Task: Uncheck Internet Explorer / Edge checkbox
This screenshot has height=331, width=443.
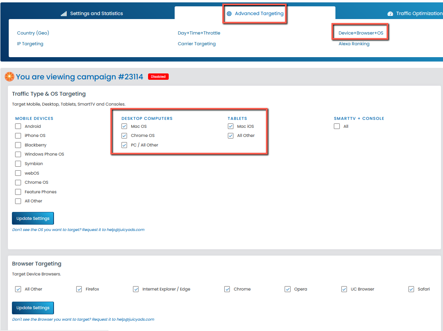Action: [136, 289]
